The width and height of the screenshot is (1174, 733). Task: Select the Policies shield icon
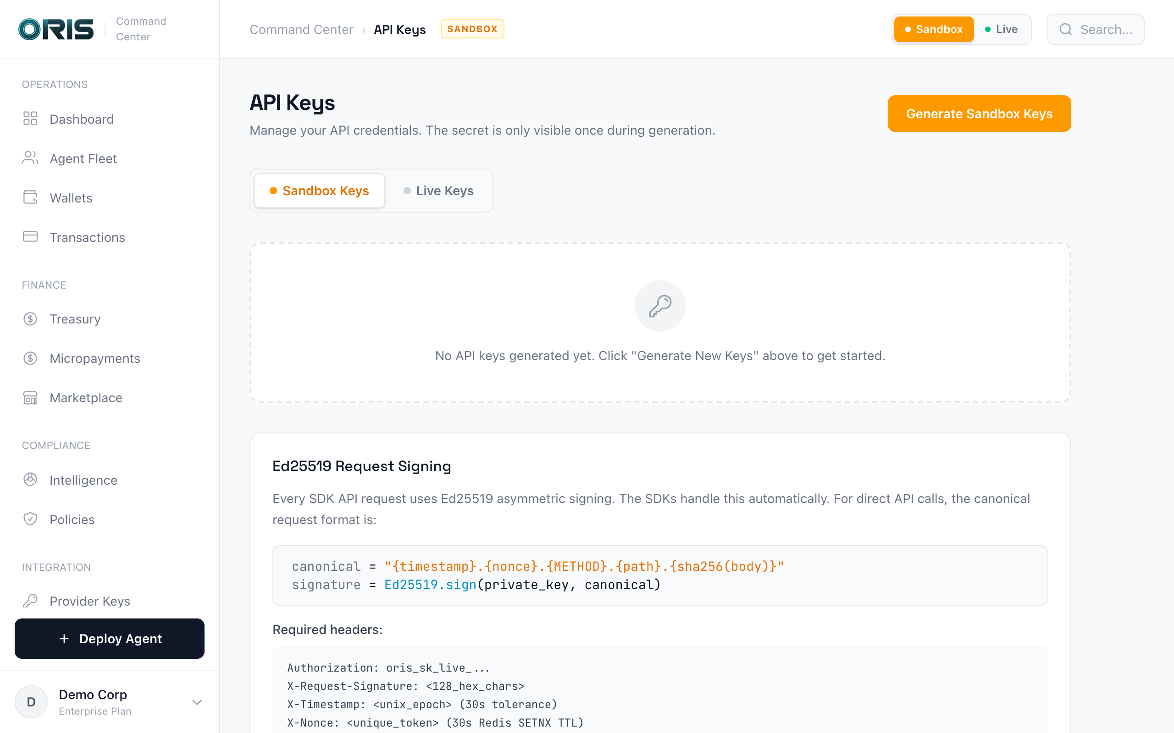click(x=30, y=519)
